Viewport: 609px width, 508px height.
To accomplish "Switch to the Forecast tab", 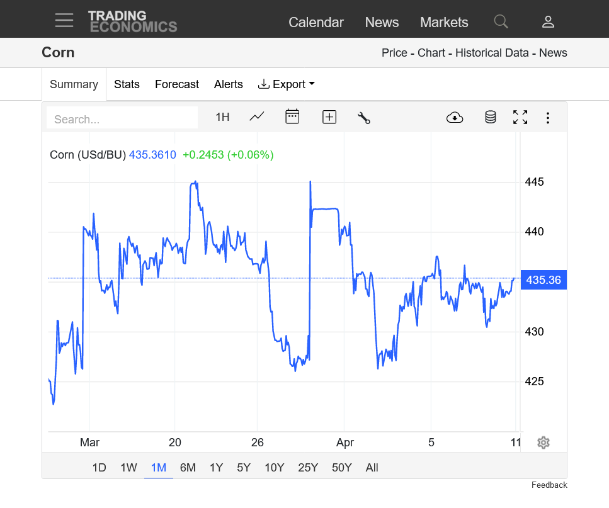I will click(177, 84).
